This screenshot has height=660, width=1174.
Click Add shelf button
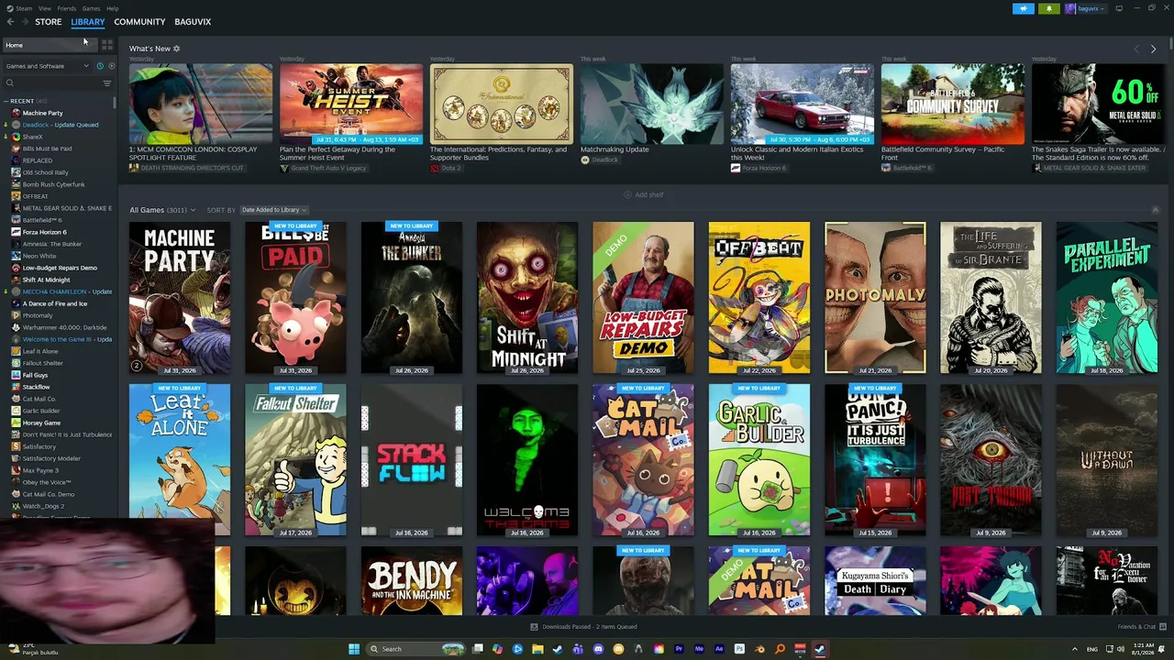click(644, 194)
